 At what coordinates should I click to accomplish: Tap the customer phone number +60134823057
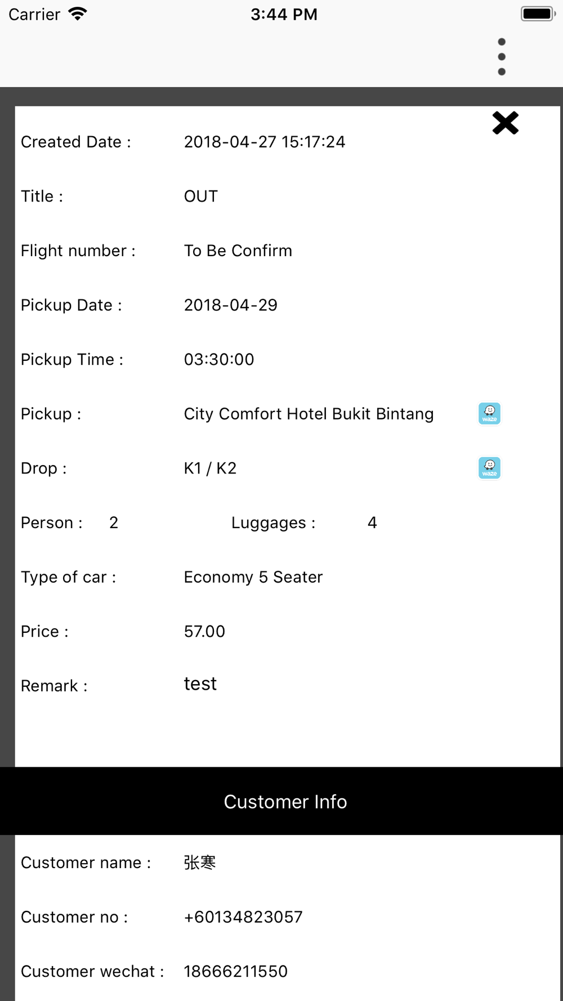[243, 917]
